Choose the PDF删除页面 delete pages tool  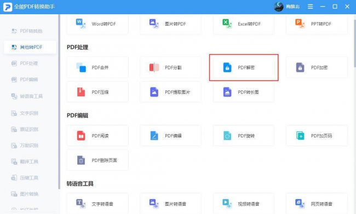(x=97, y=160)
